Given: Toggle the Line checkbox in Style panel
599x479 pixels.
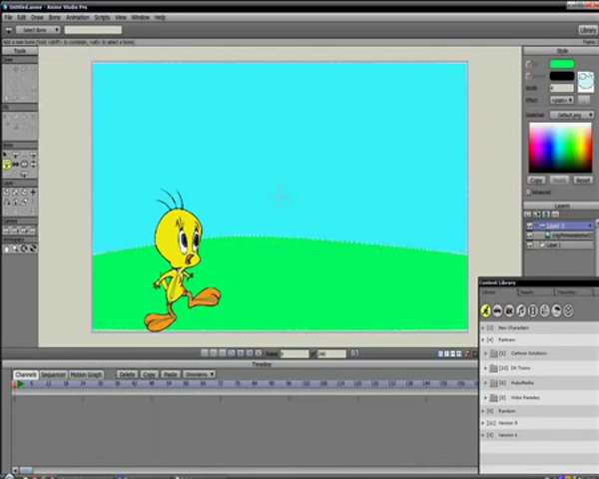Looking at the screenshot, I should coord(529,76).
